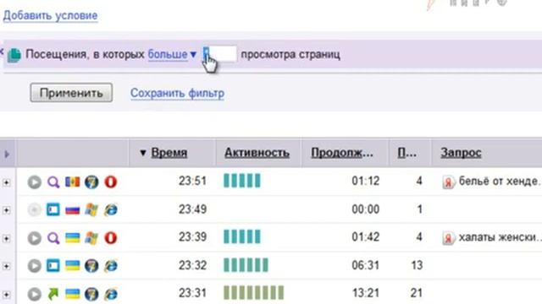Sort by the 'Активность' column
The width and height of the screenshot is (542, 304).
tap(257, 153)
